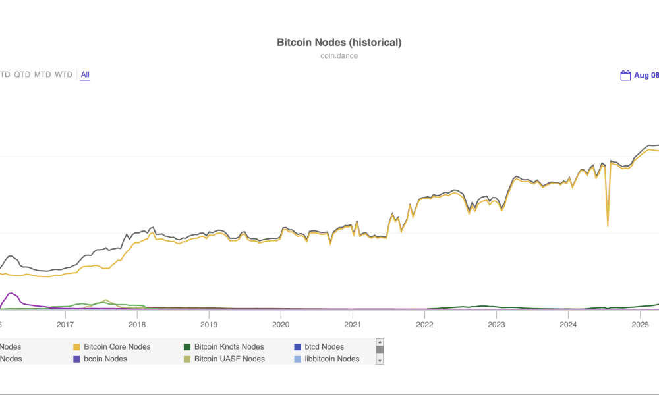Viewport: 659px width, 395px height.
Task: Click the dark green Bitcoin Knots Nodes swatch
Action: (186, 346)
